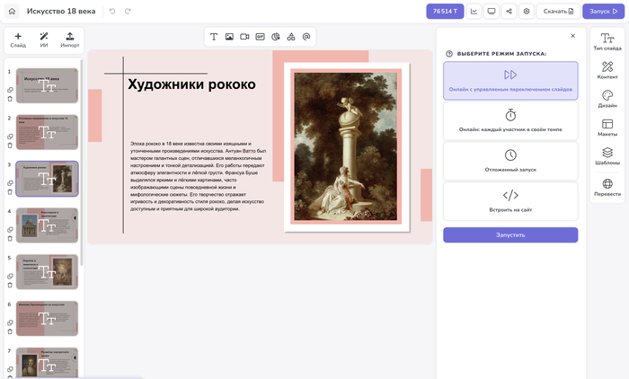Open the 76514 T tokens balance
The height and width of the screenshot is (379, 629).
pos(445,12)
